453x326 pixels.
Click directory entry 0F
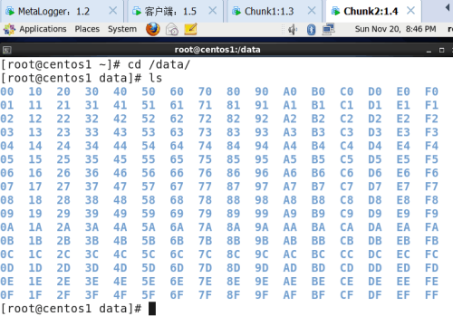(7, 295)
